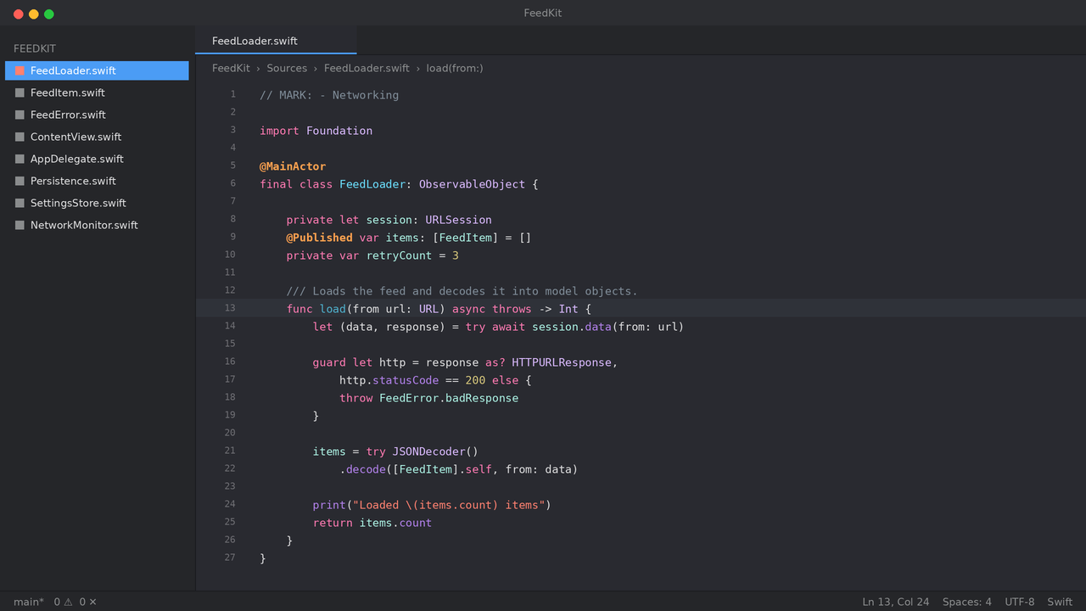Click Sources in the breadcrumb path
Screen dimensions: 1086x611
(287, 68)
